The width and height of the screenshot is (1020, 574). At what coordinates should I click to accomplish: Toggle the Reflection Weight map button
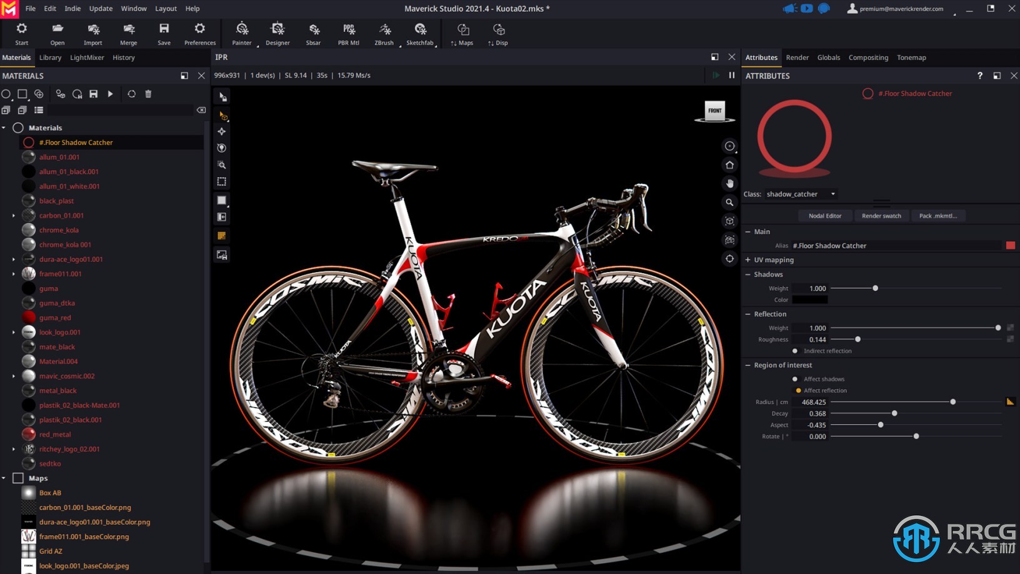point(1010,328)
